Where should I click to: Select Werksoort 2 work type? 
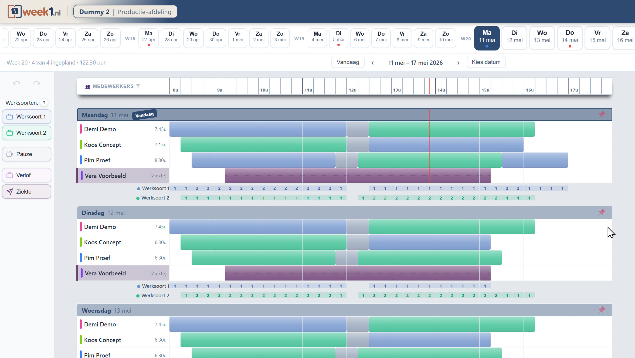(x=26, y=133)
